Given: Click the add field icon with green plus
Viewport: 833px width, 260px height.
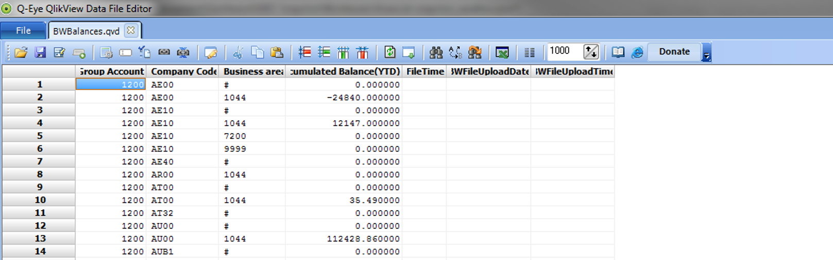Looking at the screenshot, I should [x=79, y=52].
